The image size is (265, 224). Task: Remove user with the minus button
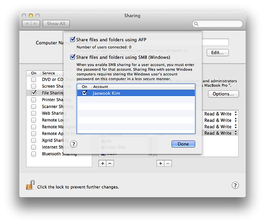click(168, 163)
